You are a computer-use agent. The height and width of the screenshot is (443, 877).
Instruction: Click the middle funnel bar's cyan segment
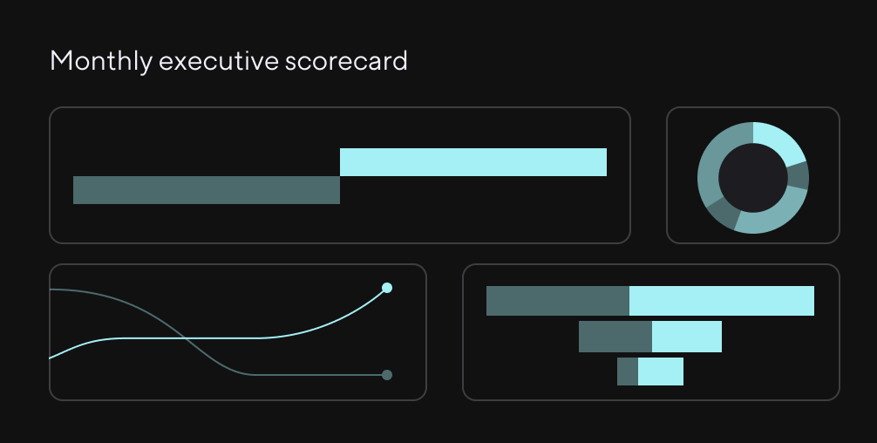point(686,337)
